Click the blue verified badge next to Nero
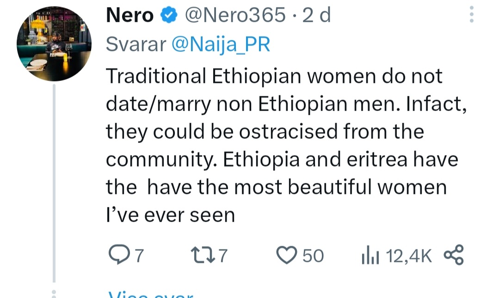The height and width of the screenshot is (298, 487). tap(169, 15)
